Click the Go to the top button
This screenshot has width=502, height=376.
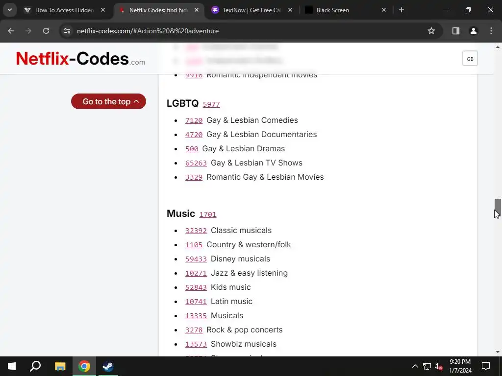108,101
